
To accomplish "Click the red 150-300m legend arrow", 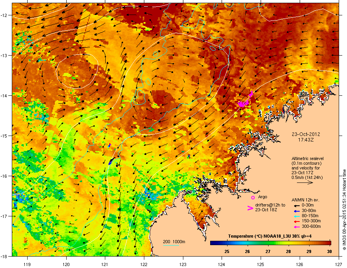I will pos(297,221).
